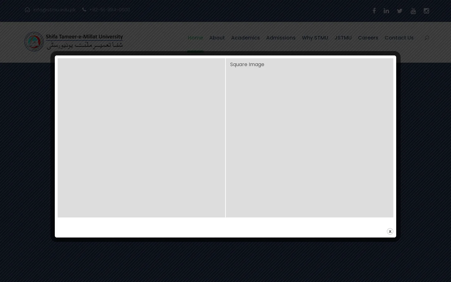Open the Facebook page icon
The image size is (451, 282).
pyautogui.click(x=374, y=11)
